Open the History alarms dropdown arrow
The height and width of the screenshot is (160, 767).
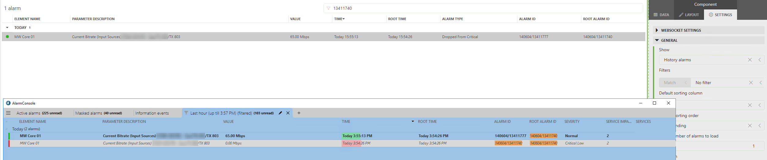point(760,60)
